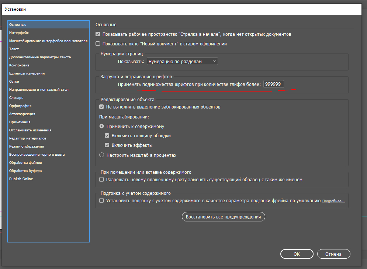Open Масштабирование интерфейса пользователя category
This screenshot has height=269, width=367.
click(x=48, y=41)
